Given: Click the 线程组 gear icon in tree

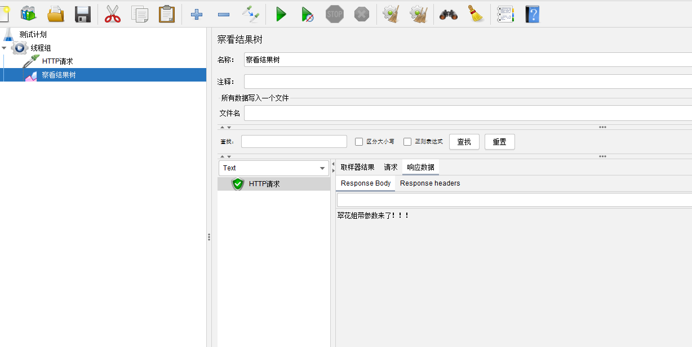Looking at the screenshot, I should 19,48.
